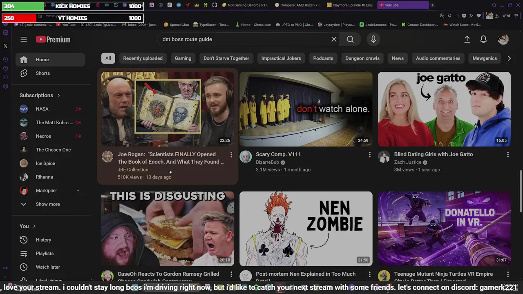
Task: Open options for Teenage Mutant Ninja Turtles video
Action: coord(508,274)
